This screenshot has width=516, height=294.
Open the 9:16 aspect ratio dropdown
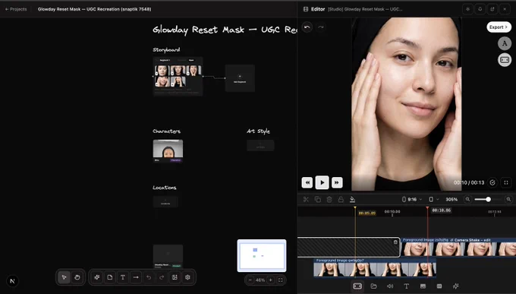(x=412, y=199)
